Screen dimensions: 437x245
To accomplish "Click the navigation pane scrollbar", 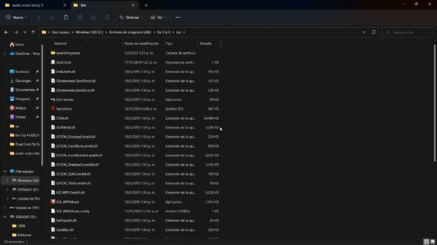I will (x=42, y=105).
